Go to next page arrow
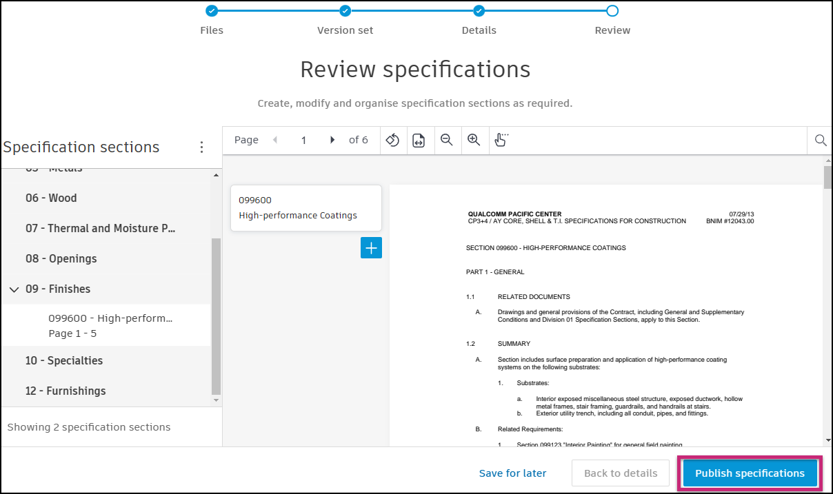Screen dimensions: 833x494 [332, 140]
